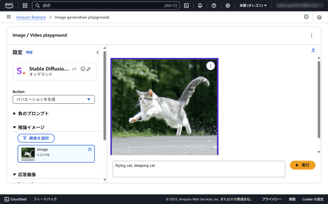Open the notifications bell

coord(200,5)
